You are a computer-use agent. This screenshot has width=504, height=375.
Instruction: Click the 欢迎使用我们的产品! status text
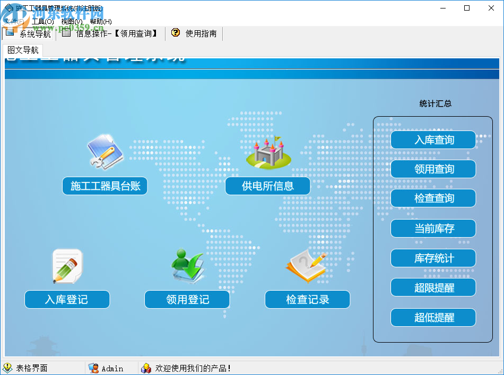tap(193, 368)
